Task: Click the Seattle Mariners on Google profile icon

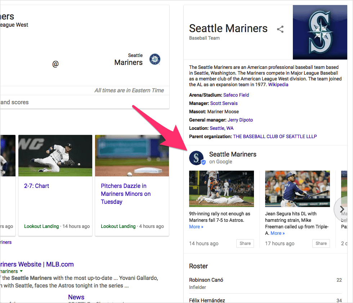Action: click(197, 158)
